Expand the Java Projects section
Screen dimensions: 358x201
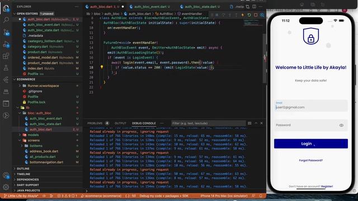coord(28,190)
